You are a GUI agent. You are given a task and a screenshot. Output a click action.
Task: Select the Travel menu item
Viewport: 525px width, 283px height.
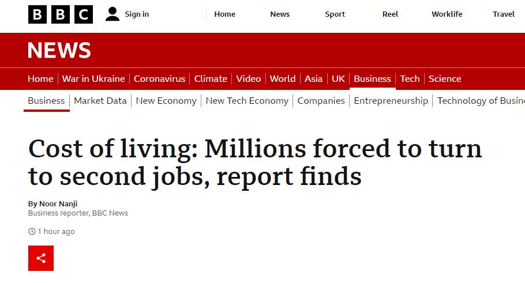(504, 14)
